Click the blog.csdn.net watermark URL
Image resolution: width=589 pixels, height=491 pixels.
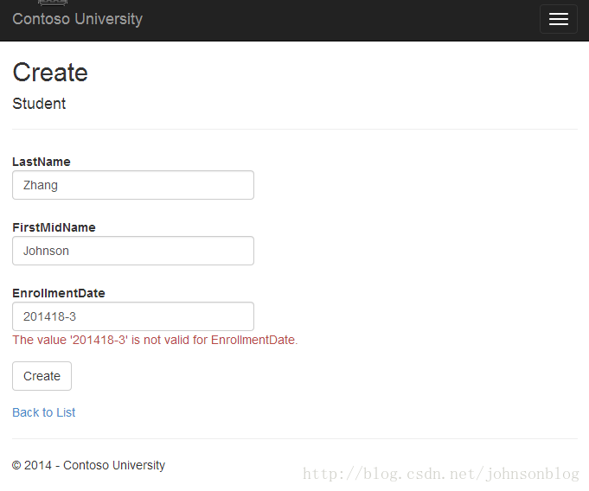pyautogui.click(x=440, y=474)
